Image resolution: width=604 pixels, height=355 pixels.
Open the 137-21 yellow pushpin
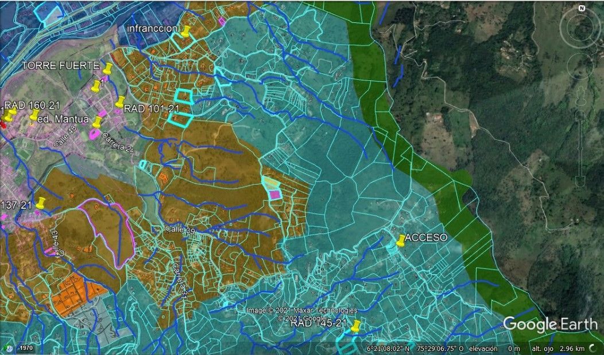(40, 203)
